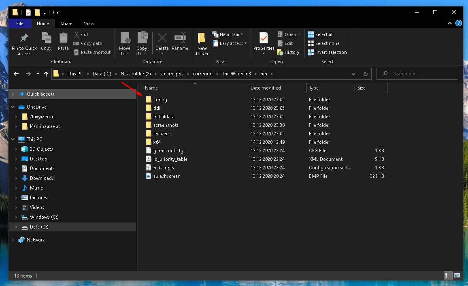The image size is (468, 286).
Task: Click Copy path option
Action: (88, 43)
